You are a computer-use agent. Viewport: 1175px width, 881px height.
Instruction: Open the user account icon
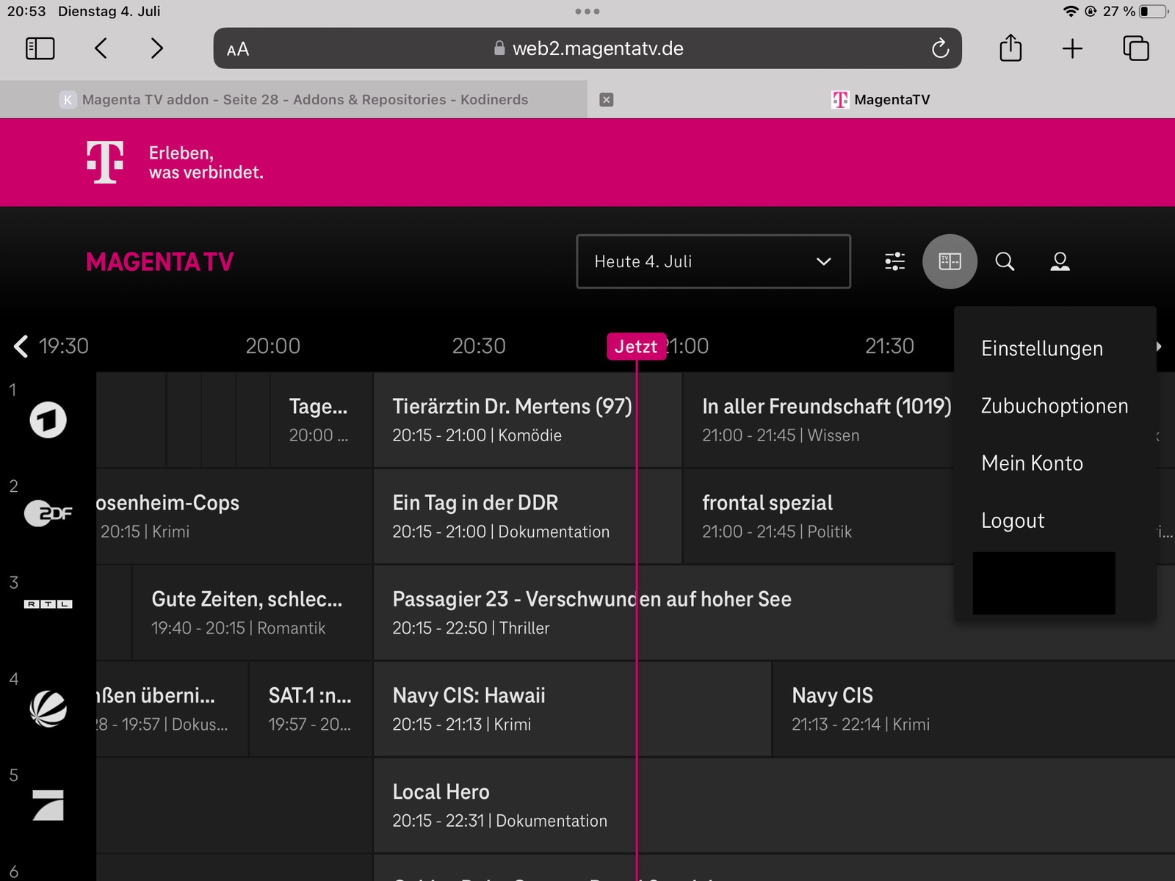coord(1060,261)
